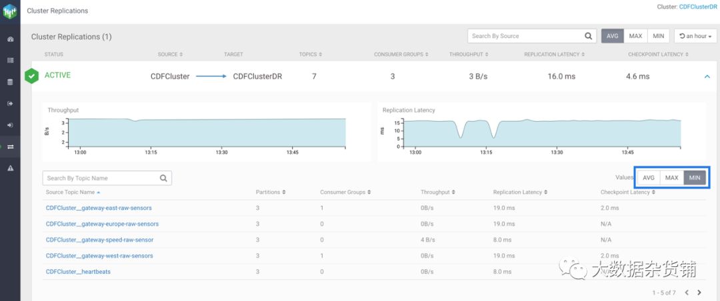Sort replications by TOPICS column
Image resolution: width=720 pixels, height=301 pixels.
coord(311,54)
